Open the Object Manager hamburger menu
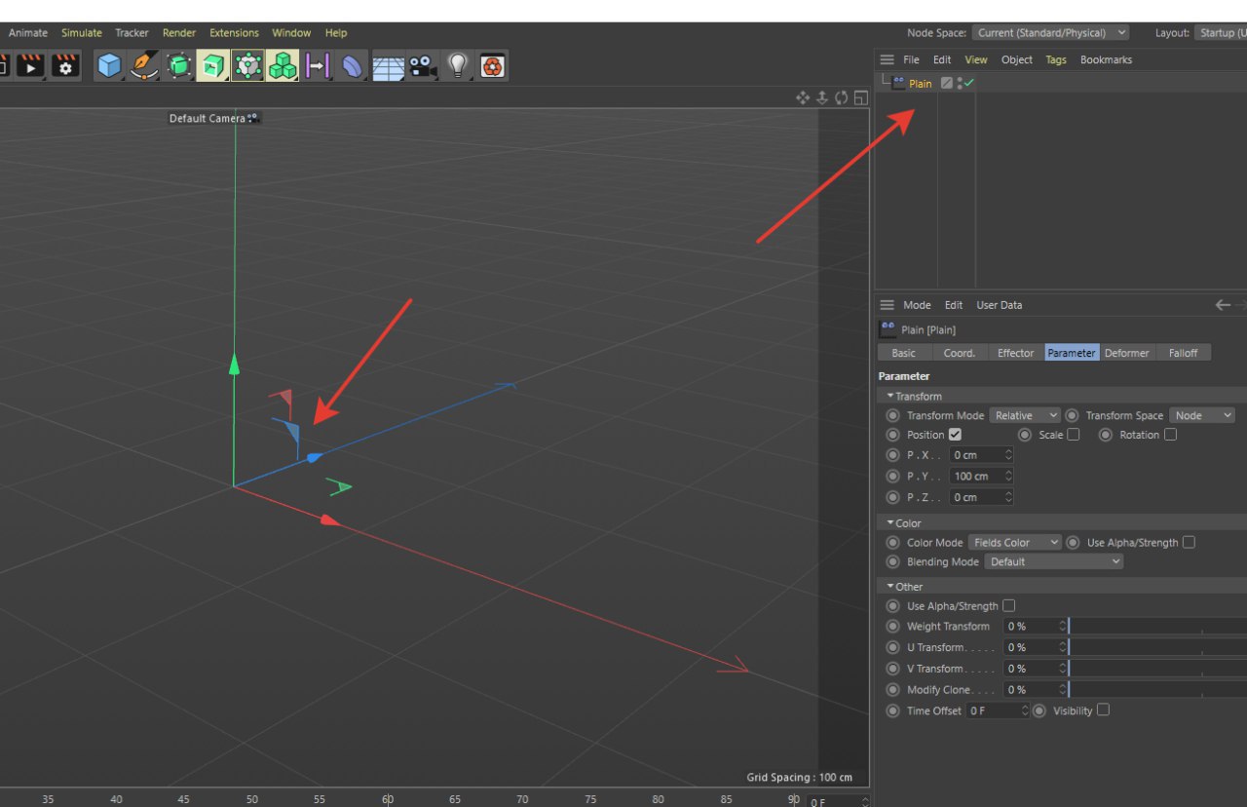This screenshot has width=1247, height=807. pyautogui.click(x=887, y=59)
